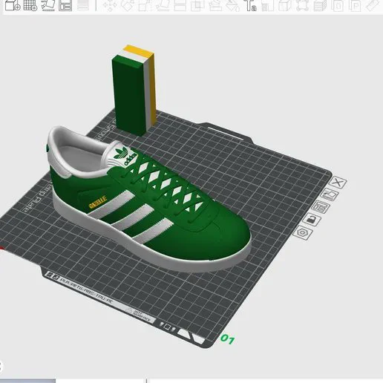Click the Auto orient toolbar icon

click(48, 5)
